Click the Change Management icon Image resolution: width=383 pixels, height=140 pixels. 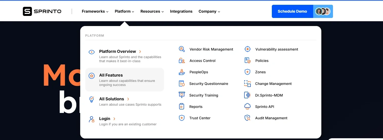(247, 84)
